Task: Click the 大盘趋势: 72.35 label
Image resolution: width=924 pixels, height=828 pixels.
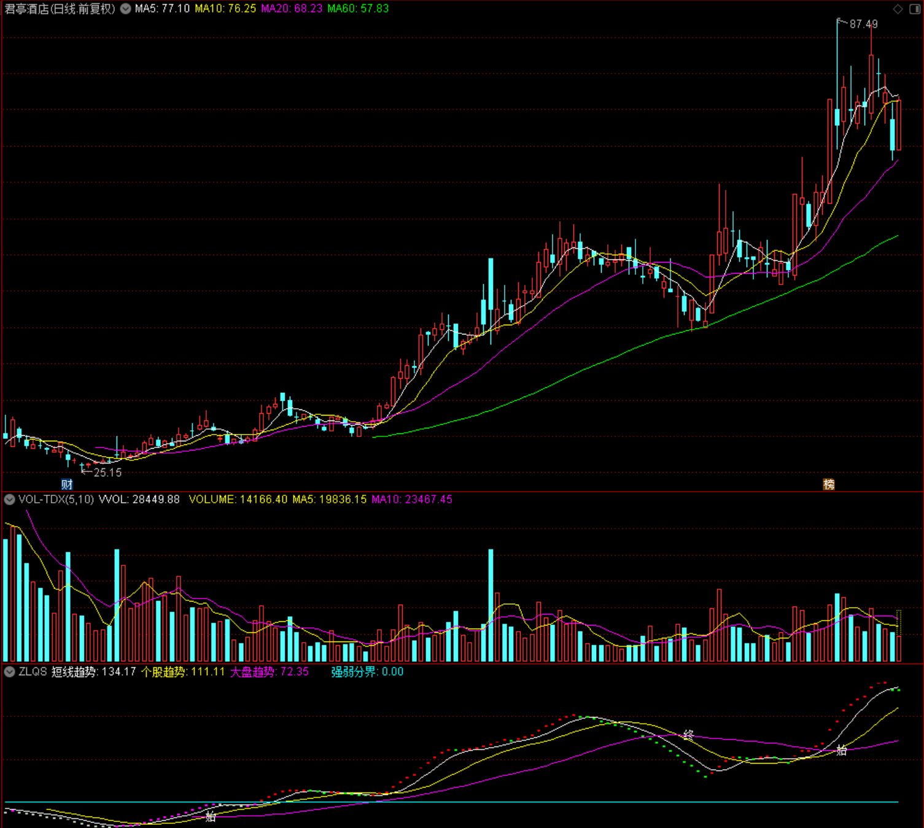Action: coord(270,671)
